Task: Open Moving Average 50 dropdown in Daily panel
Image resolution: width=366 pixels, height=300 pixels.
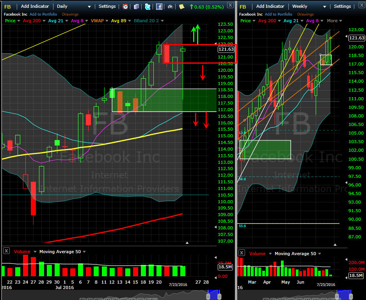Action: click(x=84, y=252)
